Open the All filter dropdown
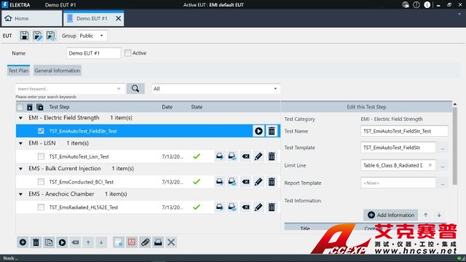The width and height of the screenshot is (466, 262). 216,89
